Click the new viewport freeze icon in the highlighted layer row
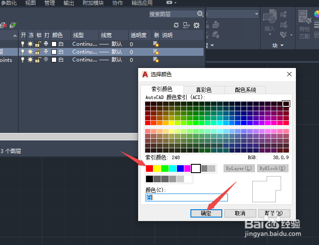 [156, 52]
